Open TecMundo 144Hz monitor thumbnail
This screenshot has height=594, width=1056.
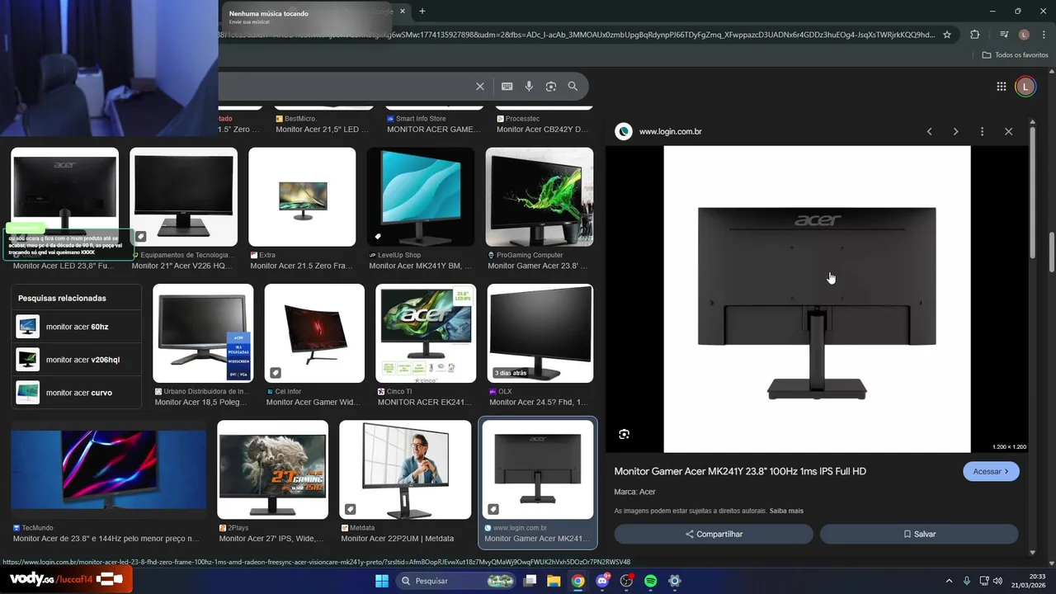pyautogui.click(x=109, y=469)
